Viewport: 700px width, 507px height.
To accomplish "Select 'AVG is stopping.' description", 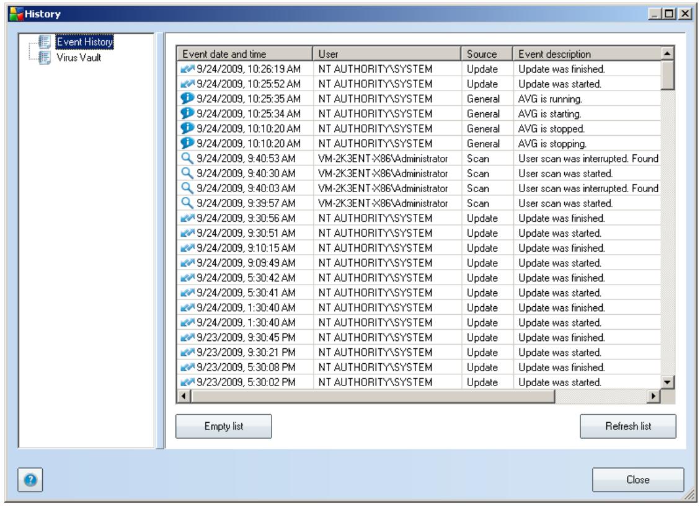I will tap(552, 143).
